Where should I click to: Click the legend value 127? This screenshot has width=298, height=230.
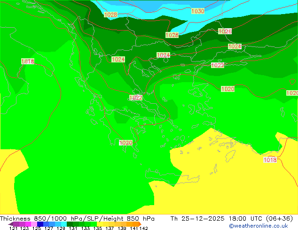(49, 228)
